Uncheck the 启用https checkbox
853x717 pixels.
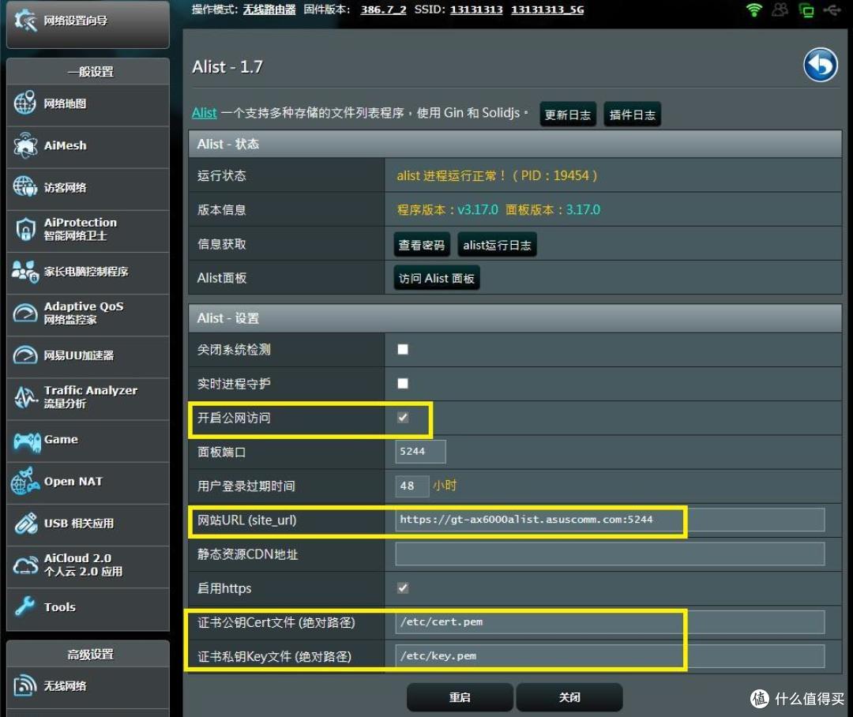pyautogui.click(x=403, y=587)
